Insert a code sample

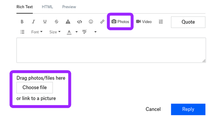click(x=80, y=22)
